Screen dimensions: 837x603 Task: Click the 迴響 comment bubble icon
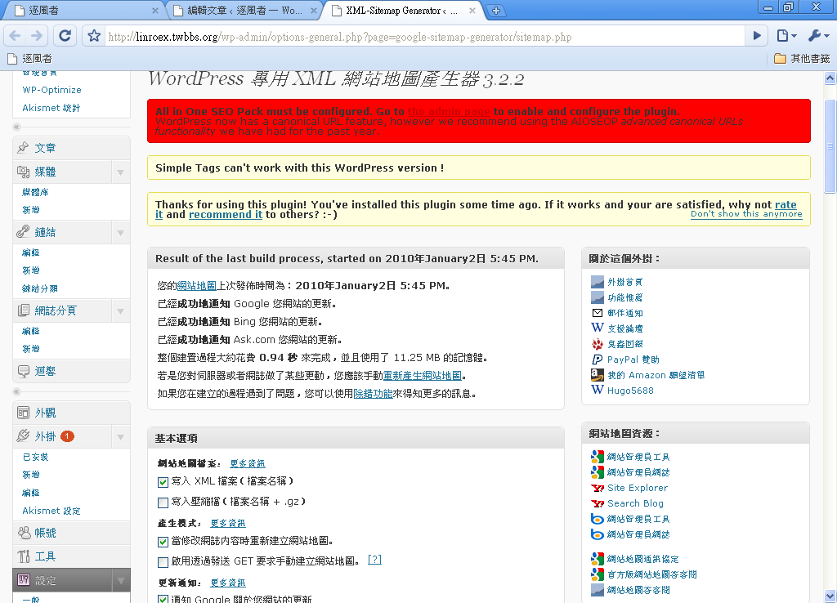click(x=23, y=371)
